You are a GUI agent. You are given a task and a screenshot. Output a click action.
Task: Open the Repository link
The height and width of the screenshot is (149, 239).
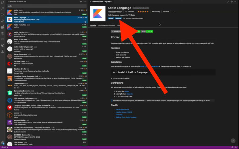156,12
